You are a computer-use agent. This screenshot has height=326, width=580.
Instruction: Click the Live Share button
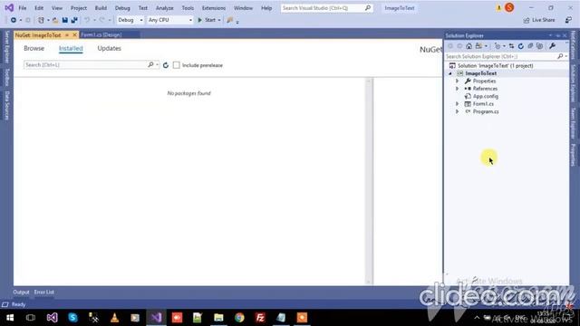540,20
